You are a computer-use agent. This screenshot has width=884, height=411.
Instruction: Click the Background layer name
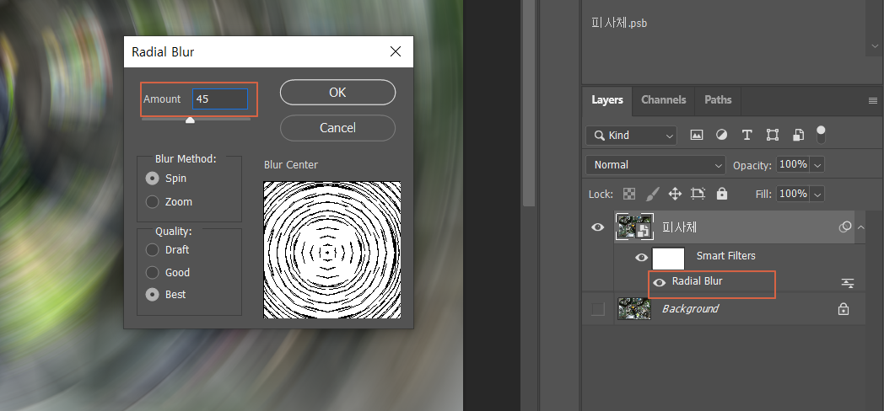tap(690, 308)
